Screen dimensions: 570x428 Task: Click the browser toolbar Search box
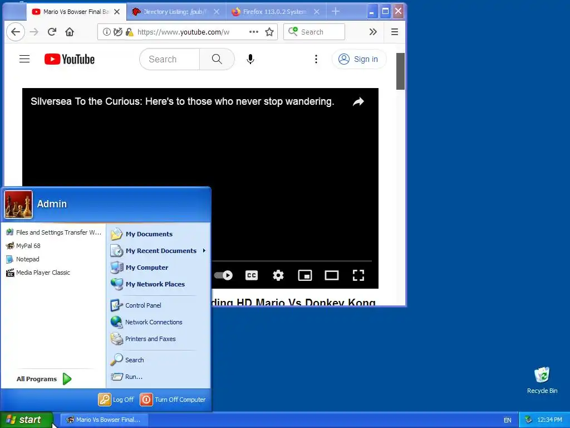click(x=314, y=32)
